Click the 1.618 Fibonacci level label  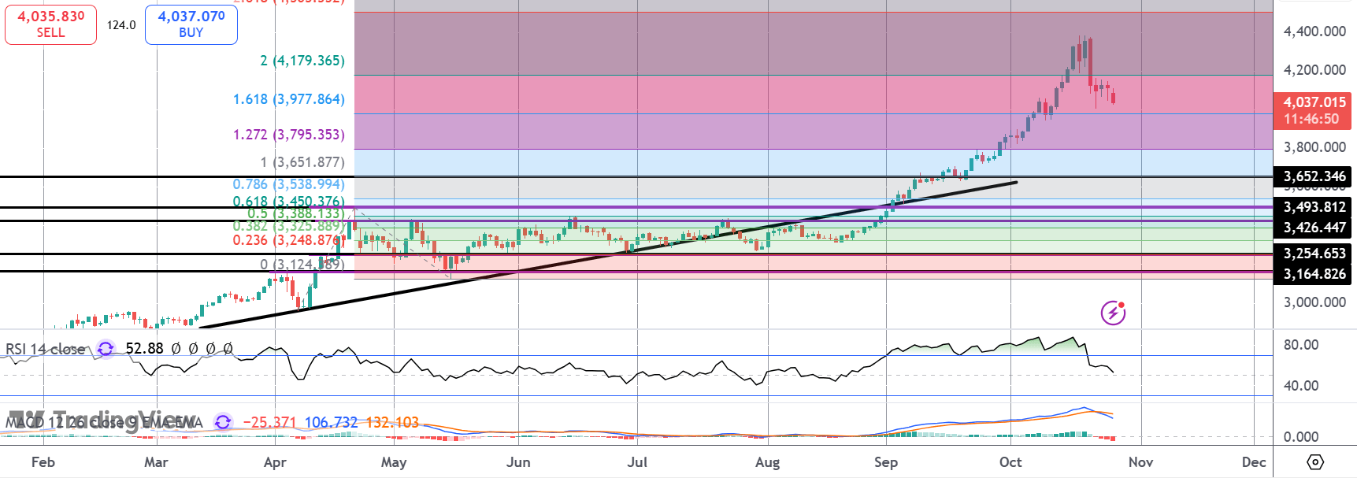[288, 99]
